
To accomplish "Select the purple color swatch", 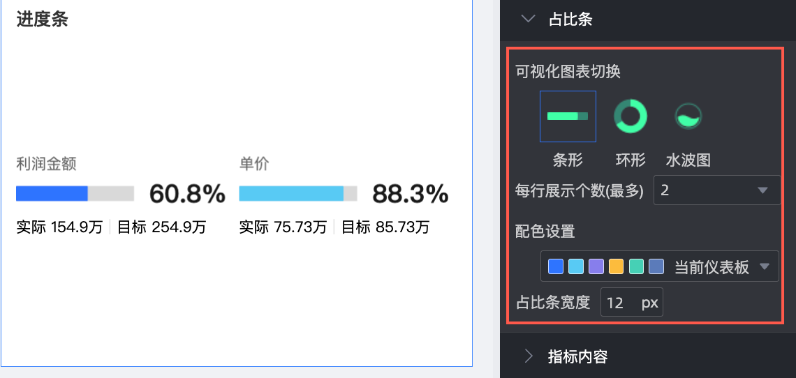I will (596, 266).
